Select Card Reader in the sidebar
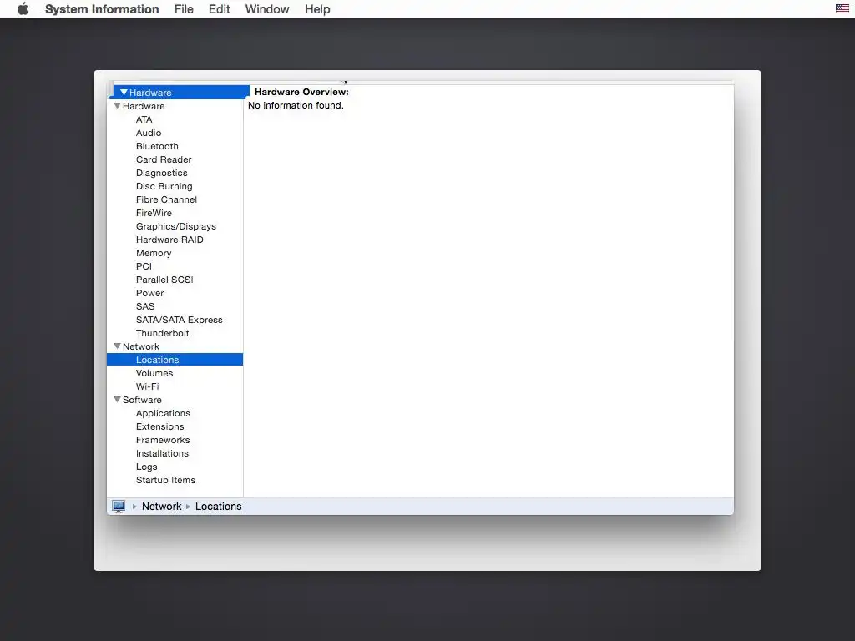 tap(164, 159)
